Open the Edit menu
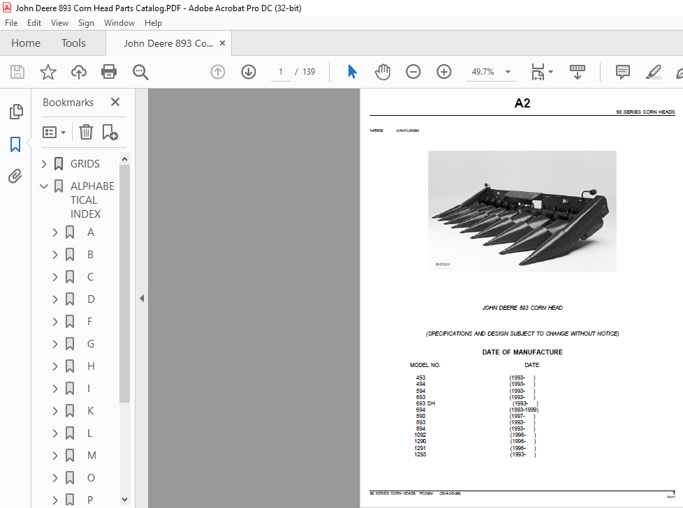 pos(34,23)
